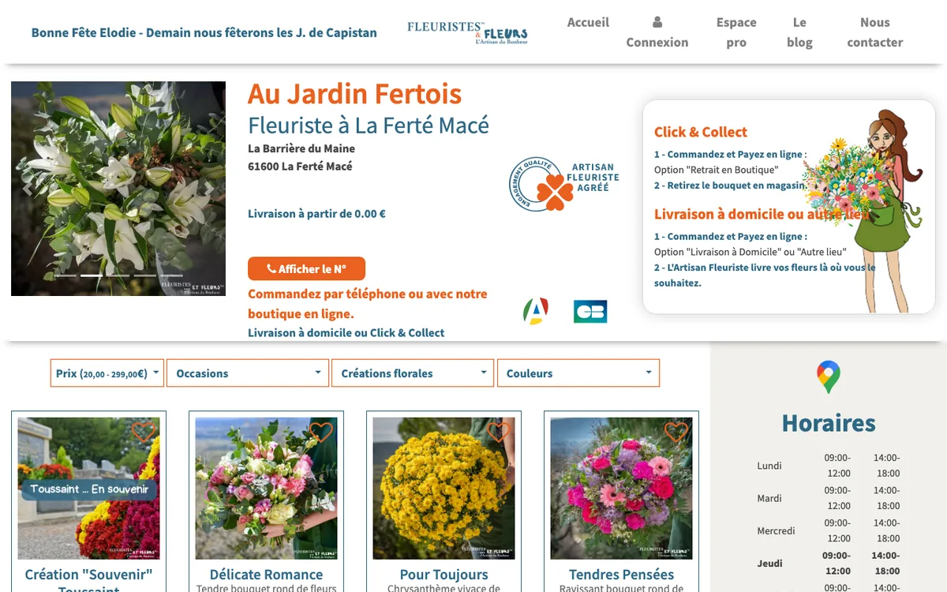Favorite the Création Souvenir Toussaint bouquet
The width and height of the screenshot is (947, 592).
click(x=144, y=432)
